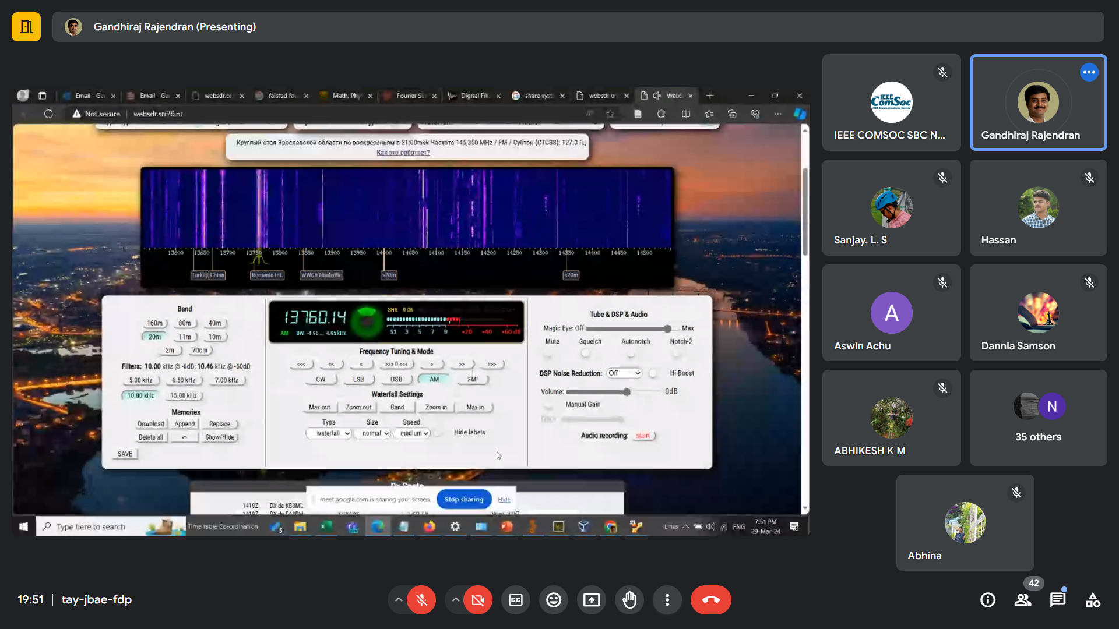Click the yellow meeting rooms icon
The width and height of the screenshot is (1119, 629).
[26, 27]
